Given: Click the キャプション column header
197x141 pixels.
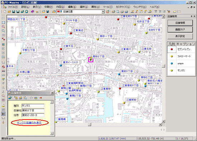Looking at the screenshot, I should coord(186,44).
